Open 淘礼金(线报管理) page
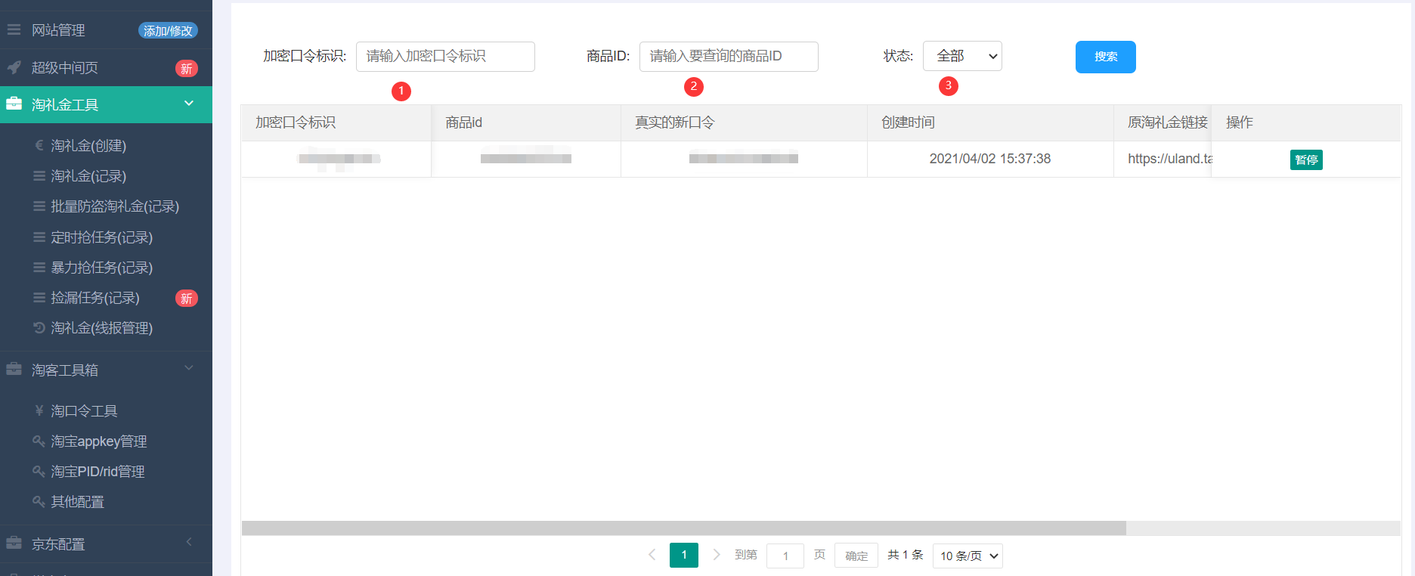Screen dimensions: 1415x576 pos(102,328)
